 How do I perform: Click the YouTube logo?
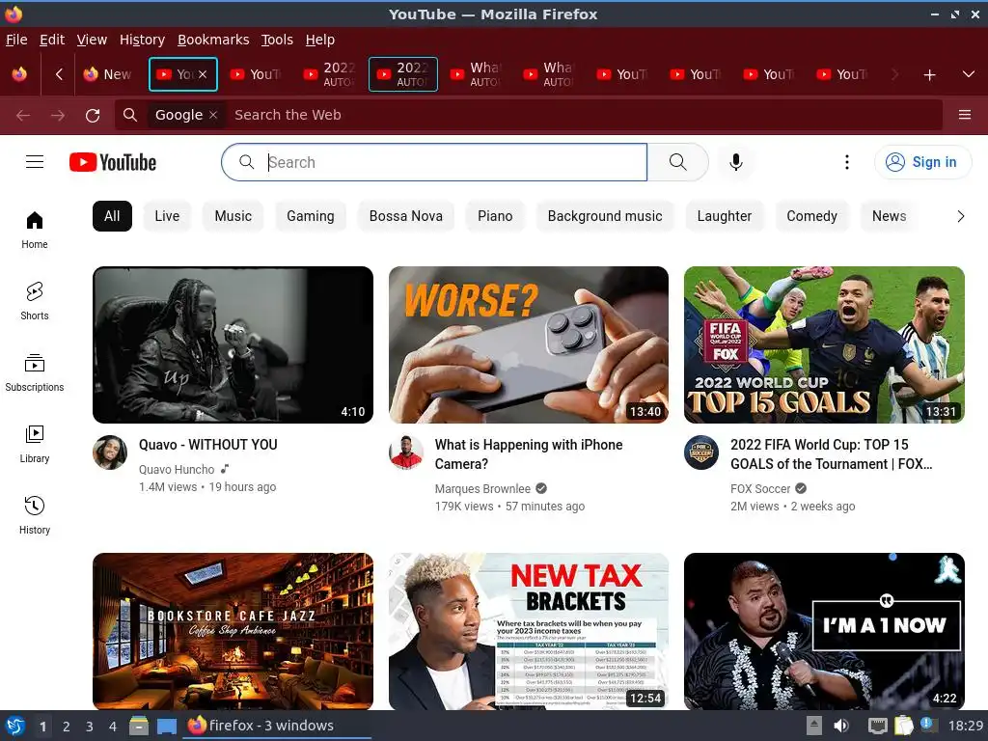113,162
